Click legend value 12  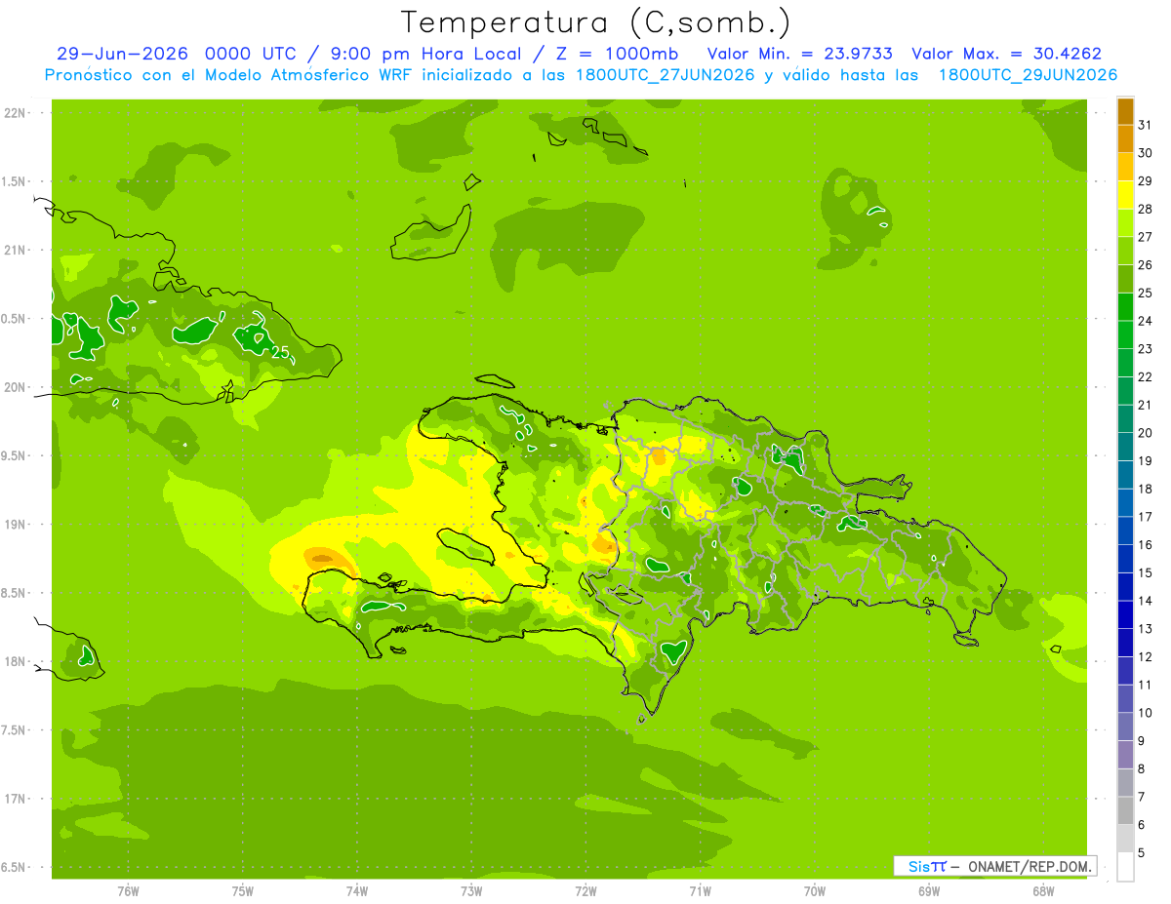point(1145,656)
